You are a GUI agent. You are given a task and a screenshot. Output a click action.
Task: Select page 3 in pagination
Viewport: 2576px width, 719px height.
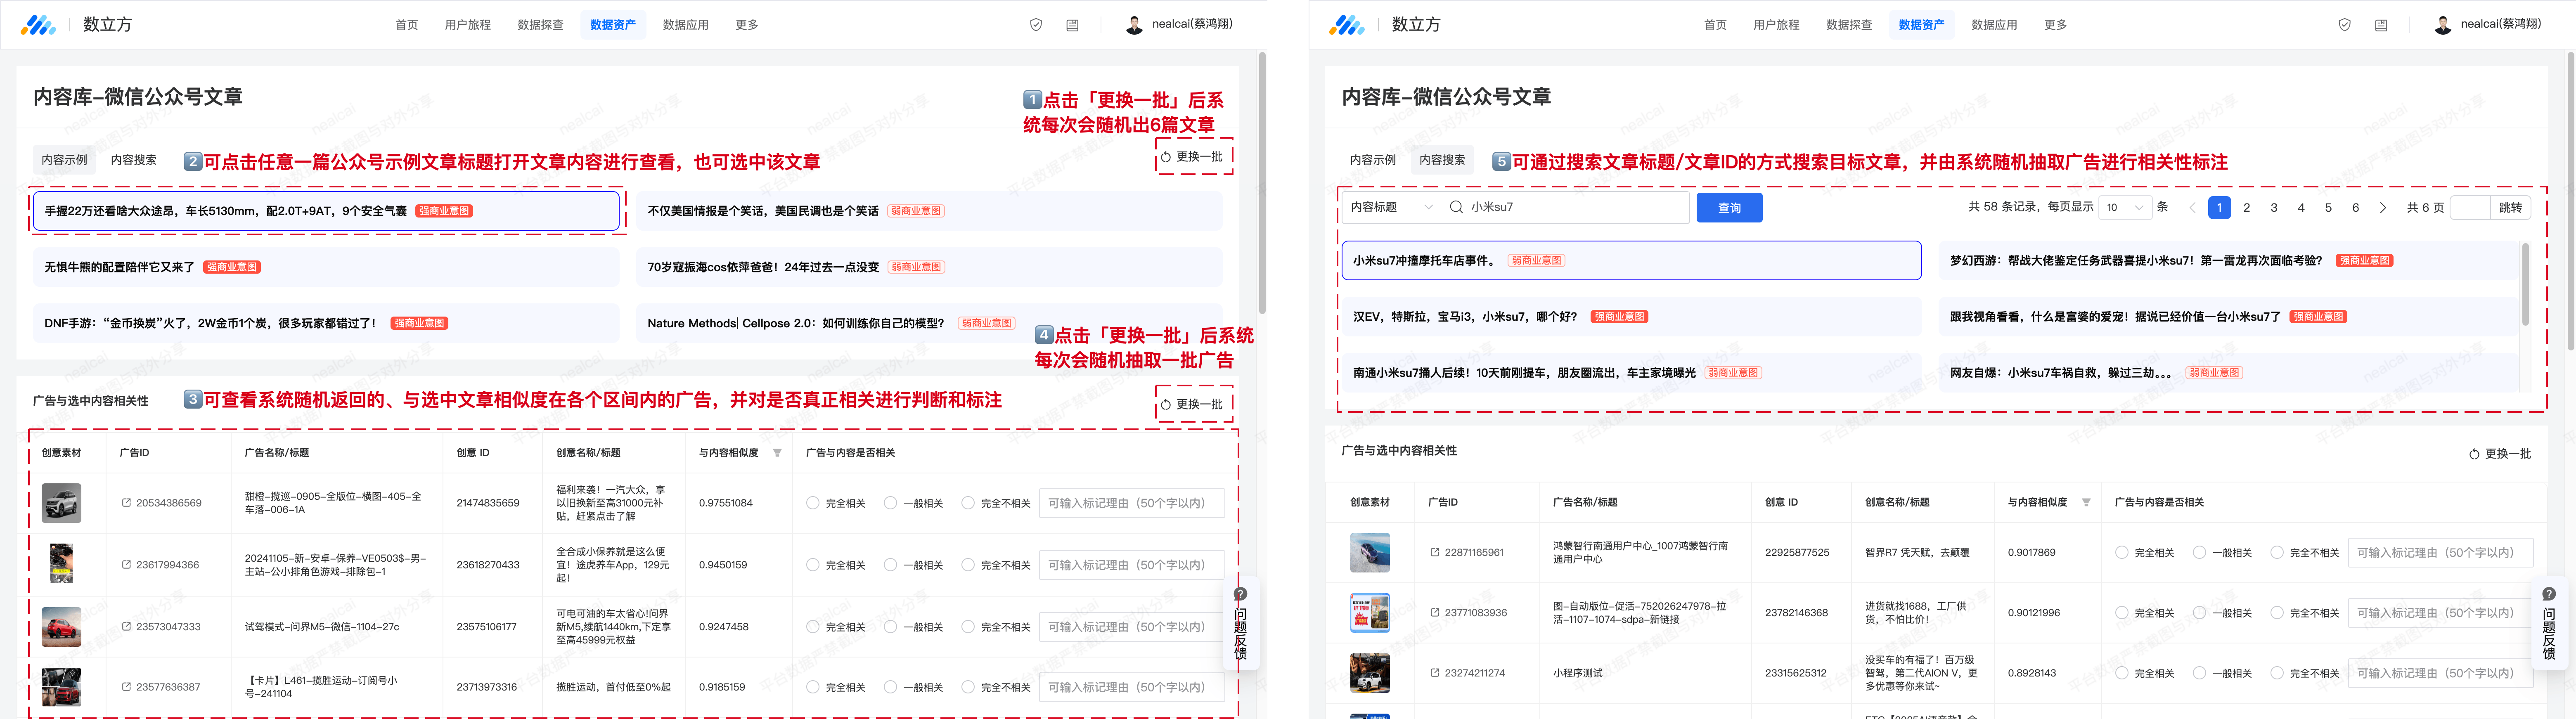2274,207
